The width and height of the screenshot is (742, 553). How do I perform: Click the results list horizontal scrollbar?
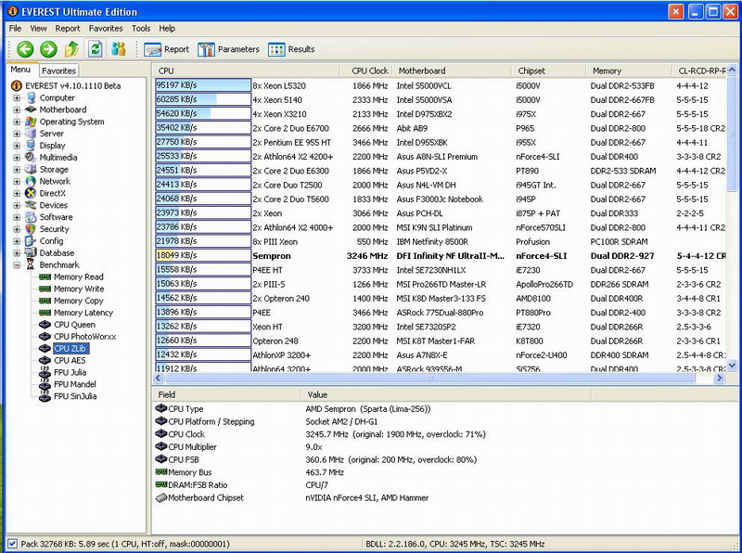(x=429, y=378)
